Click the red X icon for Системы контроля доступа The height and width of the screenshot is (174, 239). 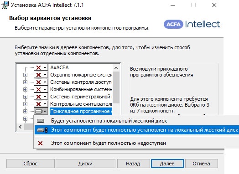click(x=39, y=82)
